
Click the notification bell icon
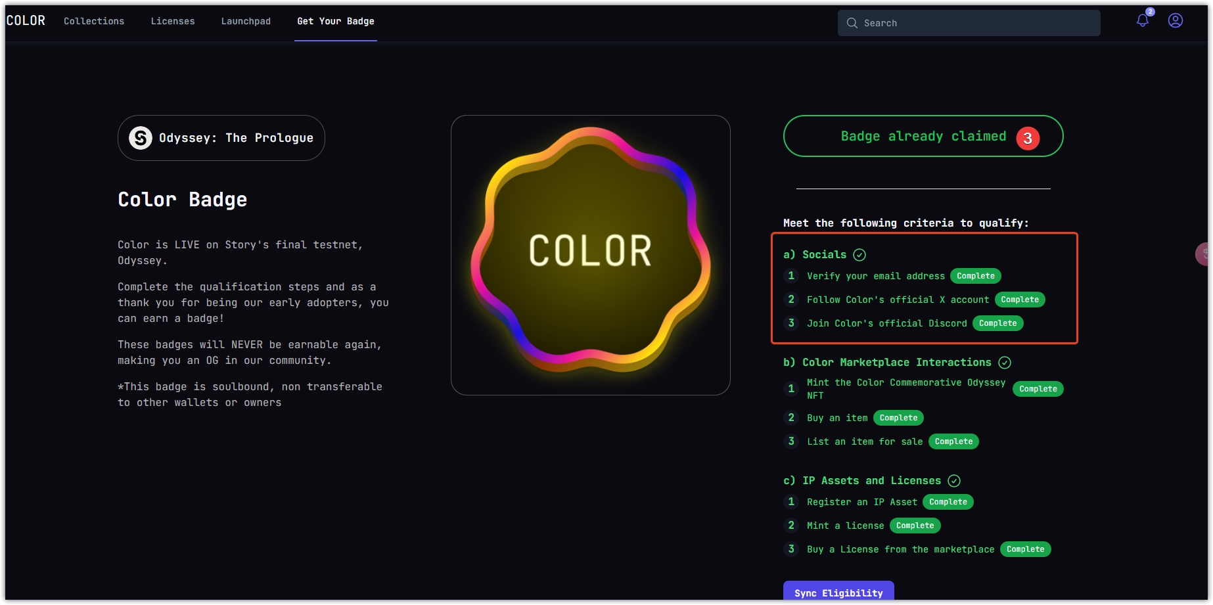point(1143,20)
